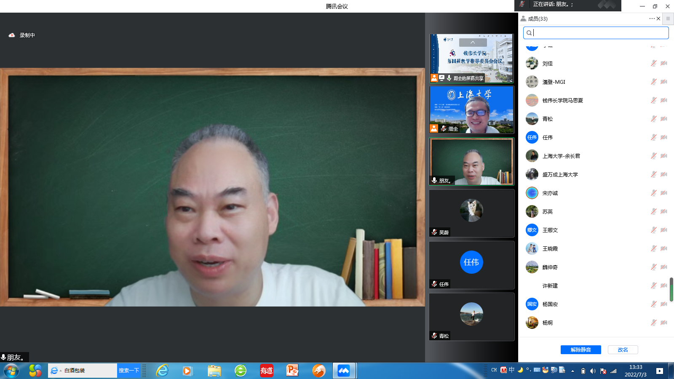Expand the system tray hidden icons arrow
Viewport: 674px width, 379px height.
coord(572,371)
